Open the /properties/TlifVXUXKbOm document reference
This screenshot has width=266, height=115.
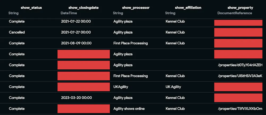click(x=240, y=109)
